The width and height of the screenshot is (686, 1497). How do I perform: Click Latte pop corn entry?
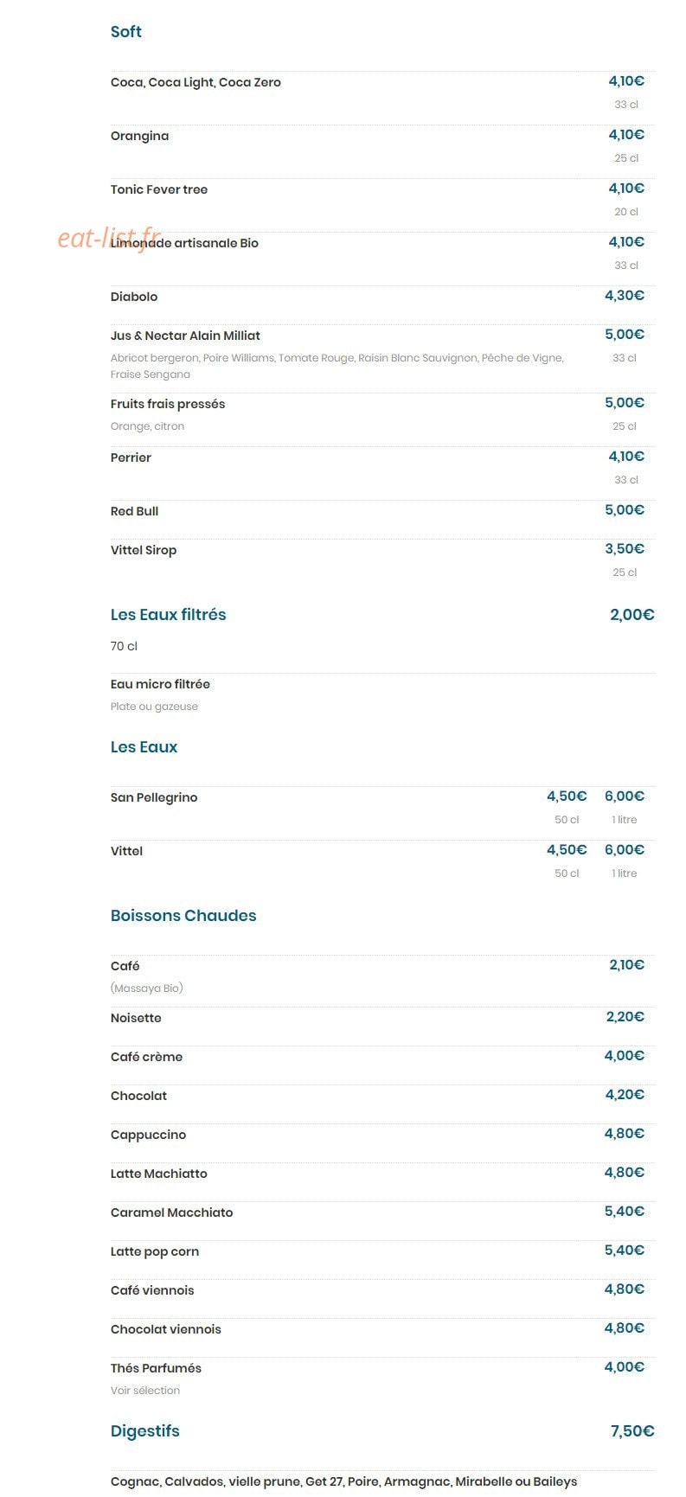click(155, 1251)
